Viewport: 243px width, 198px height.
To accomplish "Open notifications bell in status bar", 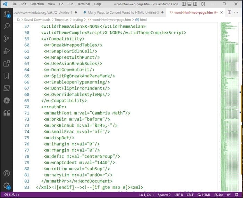I will pyautogui.click(x=236, y=195).
